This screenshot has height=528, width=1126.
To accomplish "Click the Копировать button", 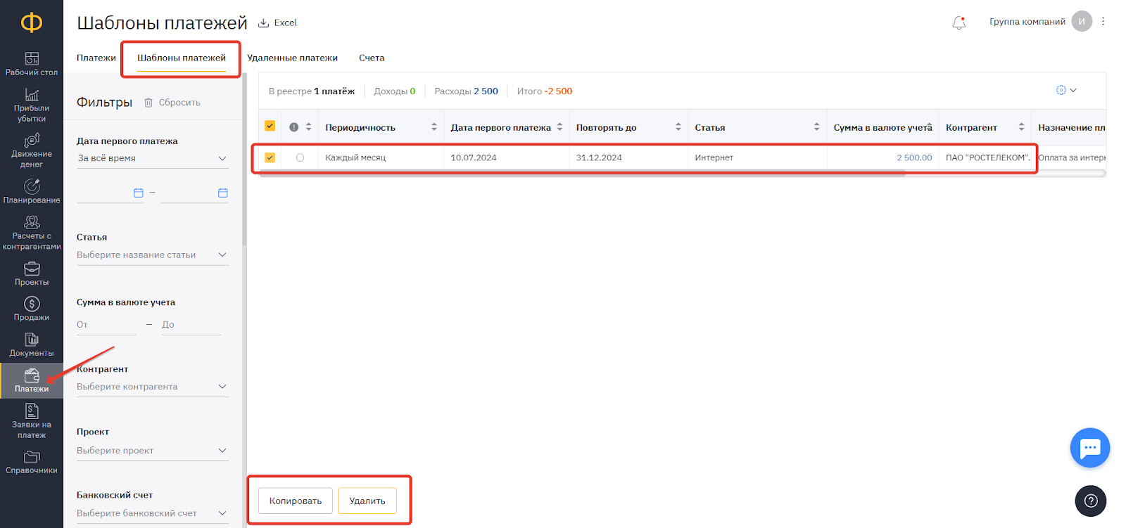I will [296, 501].
